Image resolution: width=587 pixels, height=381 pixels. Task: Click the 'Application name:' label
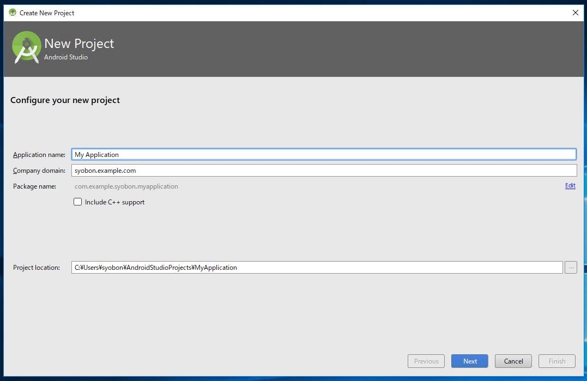[x=39, y=155]
